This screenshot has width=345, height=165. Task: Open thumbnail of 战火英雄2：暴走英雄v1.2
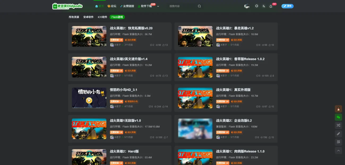[x=195, y=37]
